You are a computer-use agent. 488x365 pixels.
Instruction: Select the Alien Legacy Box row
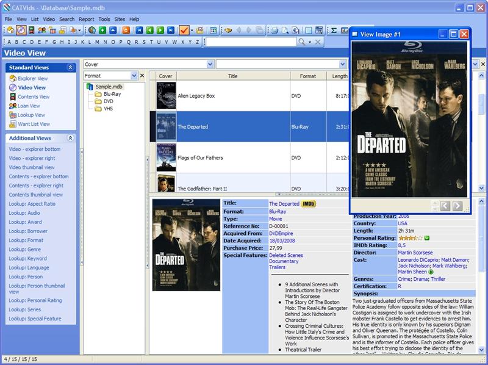coord(249,96)
